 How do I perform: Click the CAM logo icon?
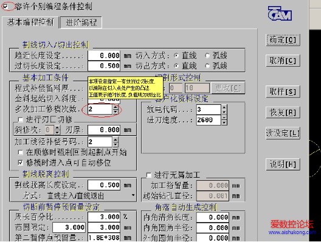[x=280, y=13]
